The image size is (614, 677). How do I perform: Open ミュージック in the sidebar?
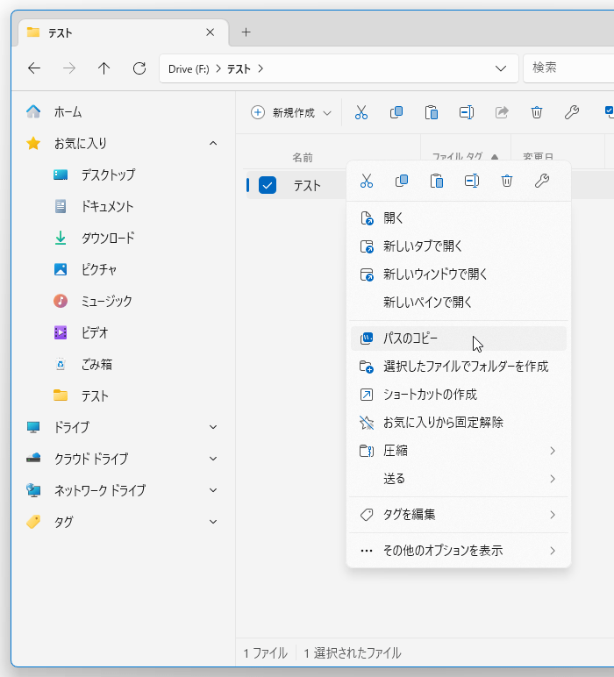122,301
